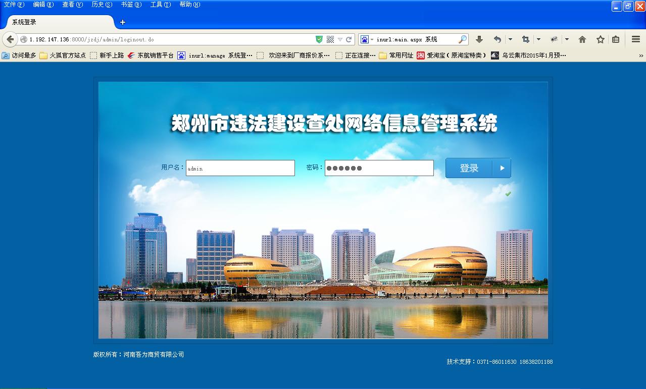The width and height of the screenshot is (646, 389).
Task: Minimize the browser window
Action: 617,6
